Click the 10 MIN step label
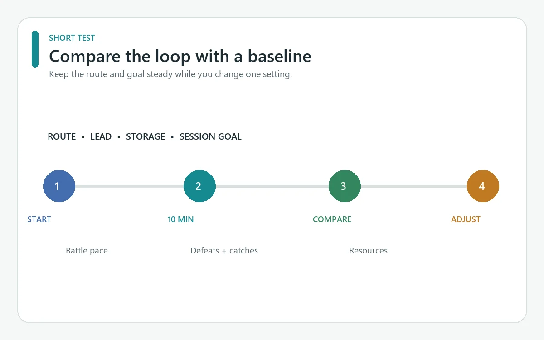Image resolution: width=544 pixels, height=340 pixels. 180,219
